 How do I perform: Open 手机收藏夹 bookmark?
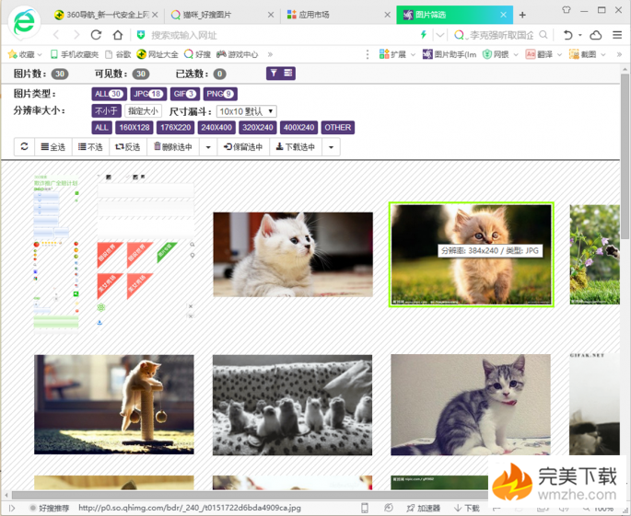75,54
